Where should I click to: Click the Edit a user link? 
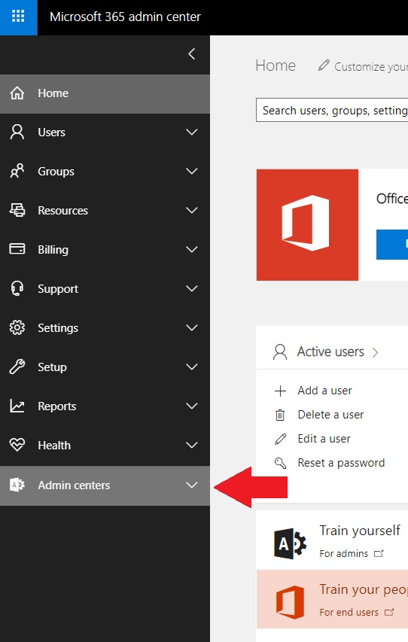(x=324, y=439)
